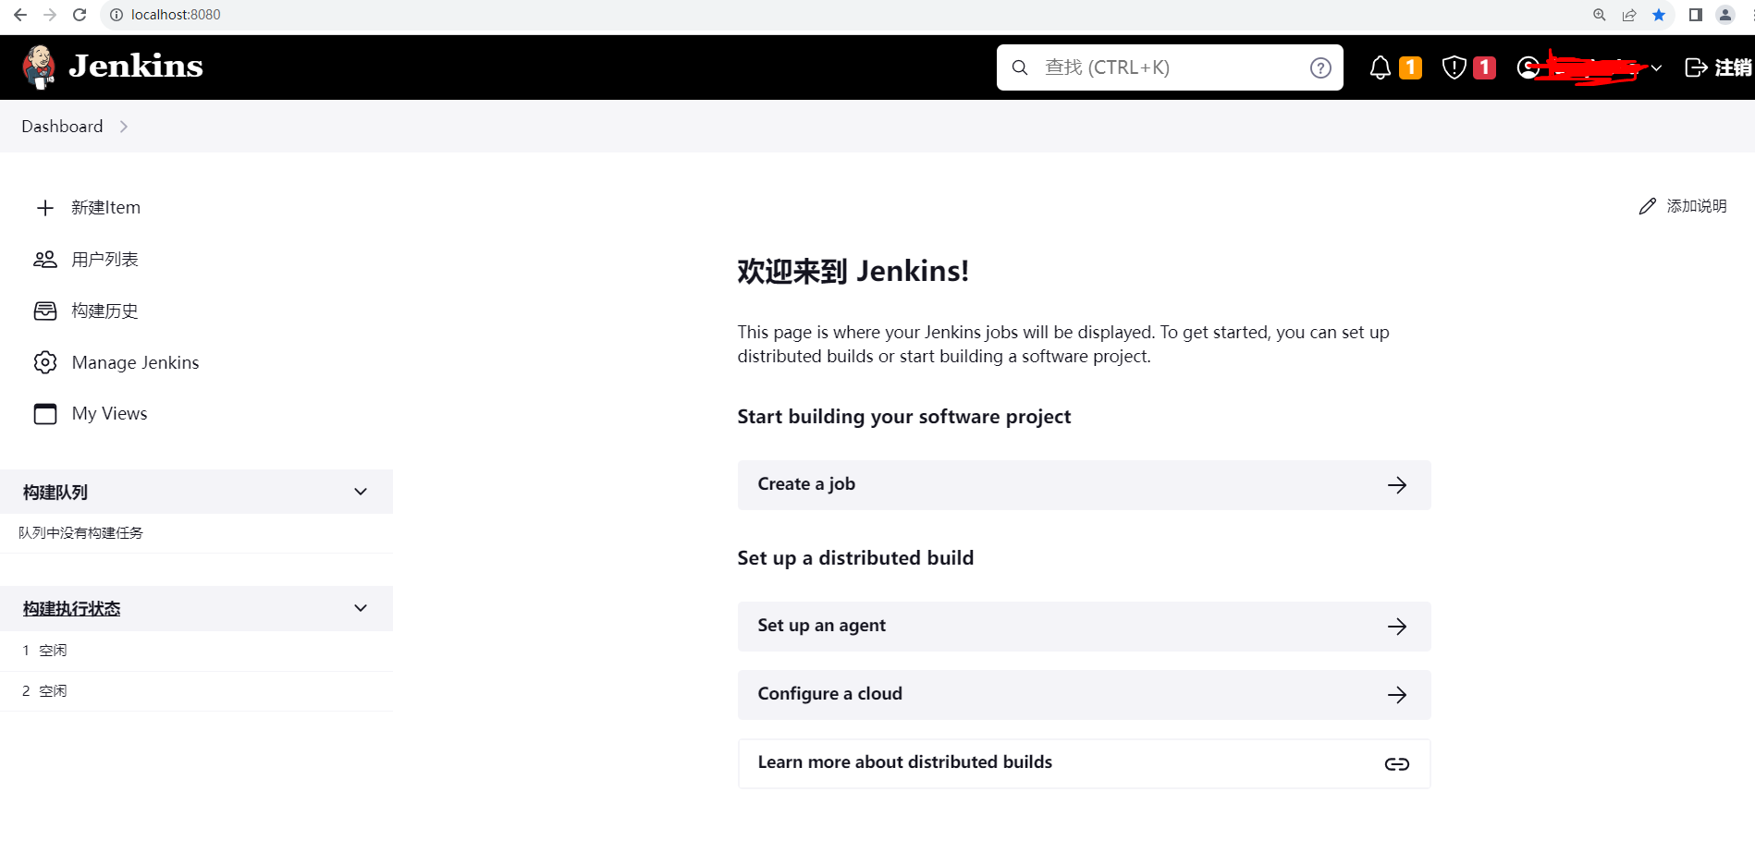
Task: Open My Views in the sidebar
Action: tap(109, 414)
